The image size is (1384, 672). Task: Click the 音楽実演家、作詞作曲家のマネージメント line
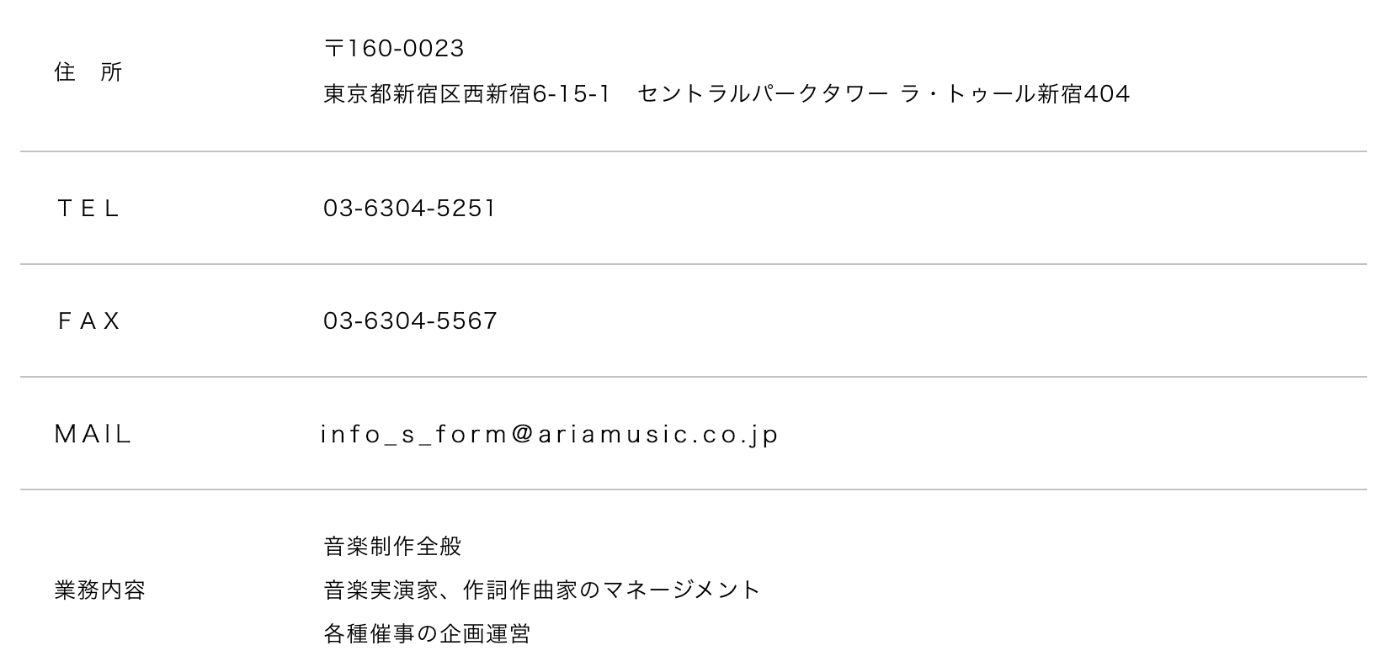tap(542, 590)
